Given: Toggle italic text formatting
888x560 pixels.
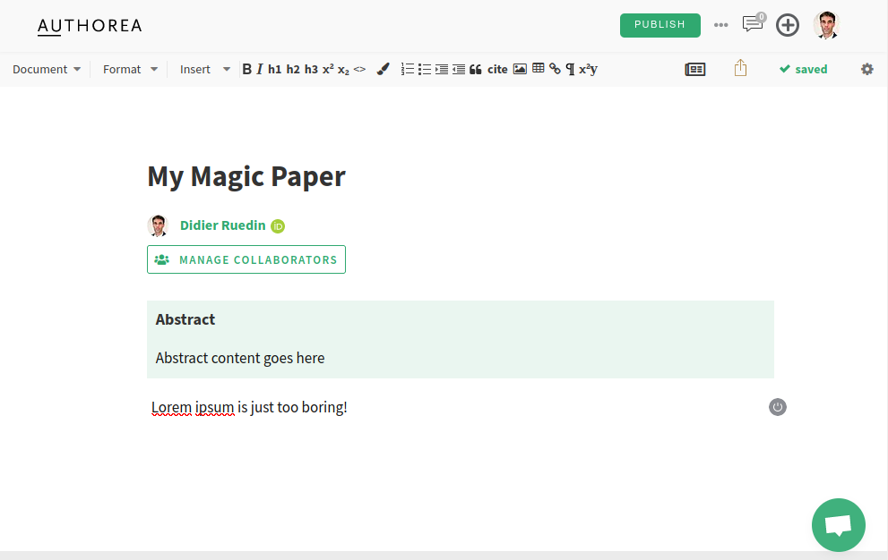Looking at the screenshot, I should (260, 69).
